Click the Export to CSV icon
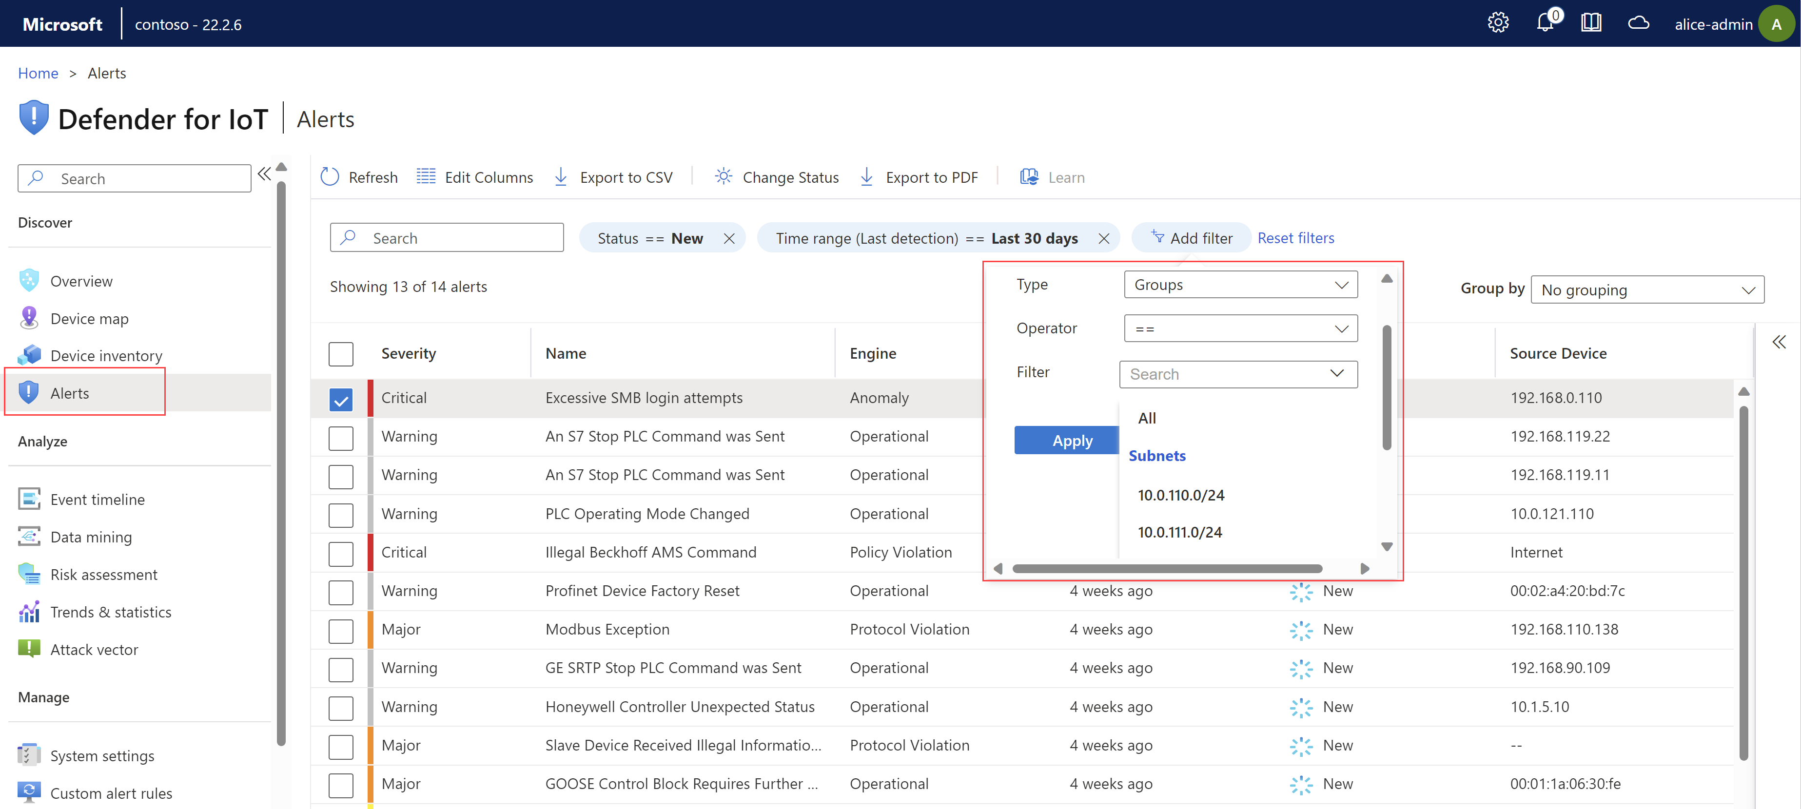This screenshot has height=809, width=1801. coord(561,177)
